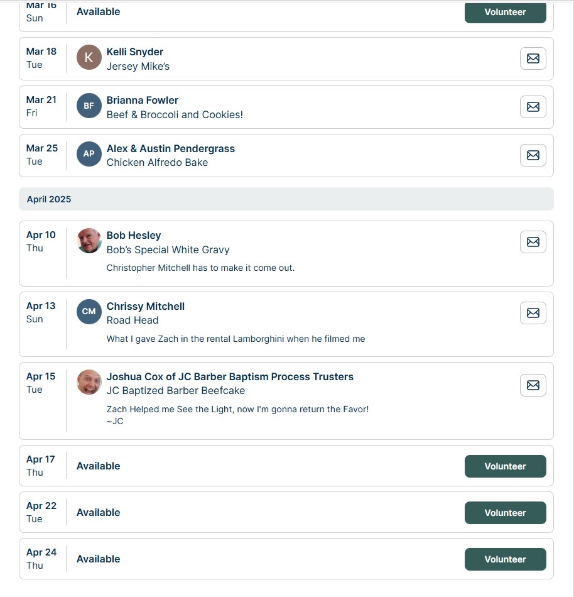The width and height of the screenshot is (574, 597).
Task: Volunteer for Apr 17 Thursday
Action: click(505, 466)
